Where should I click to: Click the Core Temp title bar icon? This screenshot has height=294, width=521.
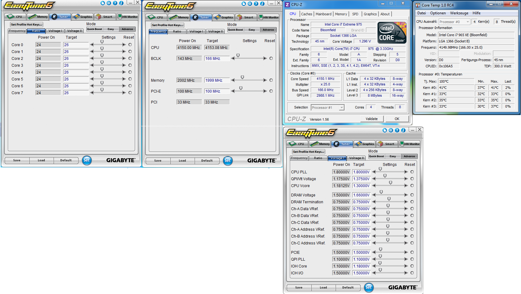click(418, 5)
